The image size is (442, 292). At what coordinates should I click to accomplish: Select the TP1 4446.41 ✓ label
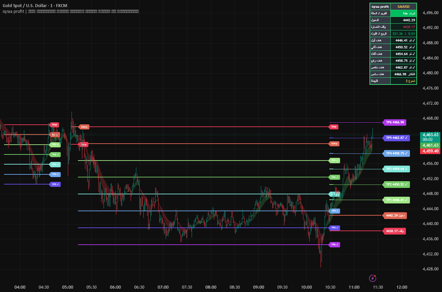click(396, 200)
